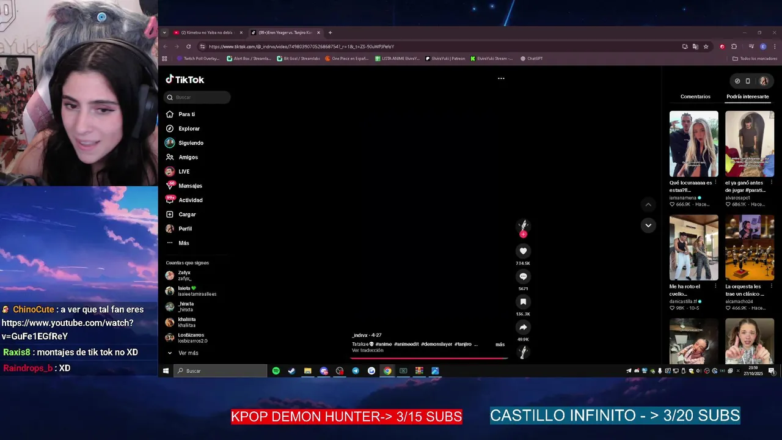Go to next video down arrow

[x=648, y=226]
